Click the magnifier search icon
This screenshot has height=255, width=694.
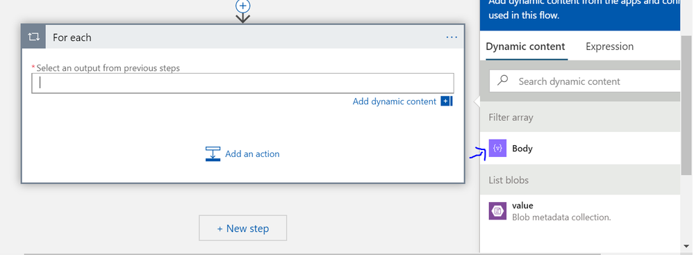tap(503, 80)
